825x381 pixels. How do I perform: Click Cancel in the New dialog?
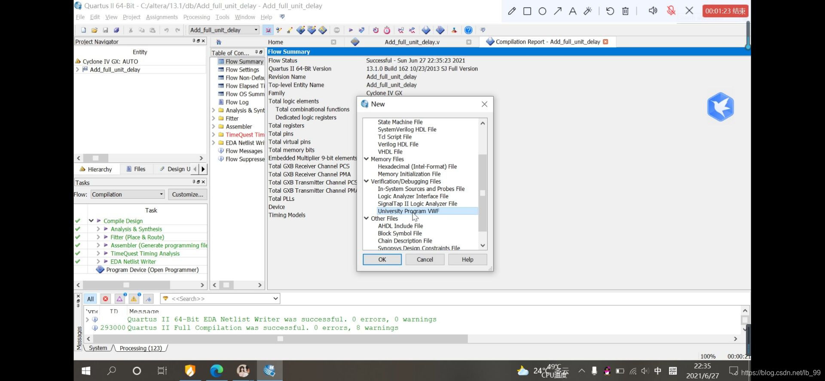pos(425,260)
